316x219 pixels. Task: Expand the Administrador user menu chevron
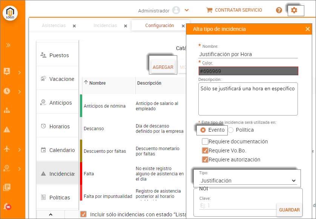[x=187, y=11]
